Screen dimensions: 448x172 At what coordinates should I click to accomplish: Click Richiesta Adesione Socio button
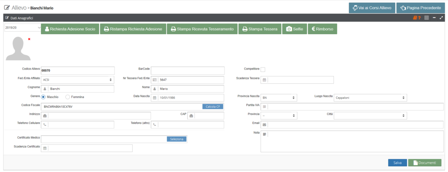(70, 29)
